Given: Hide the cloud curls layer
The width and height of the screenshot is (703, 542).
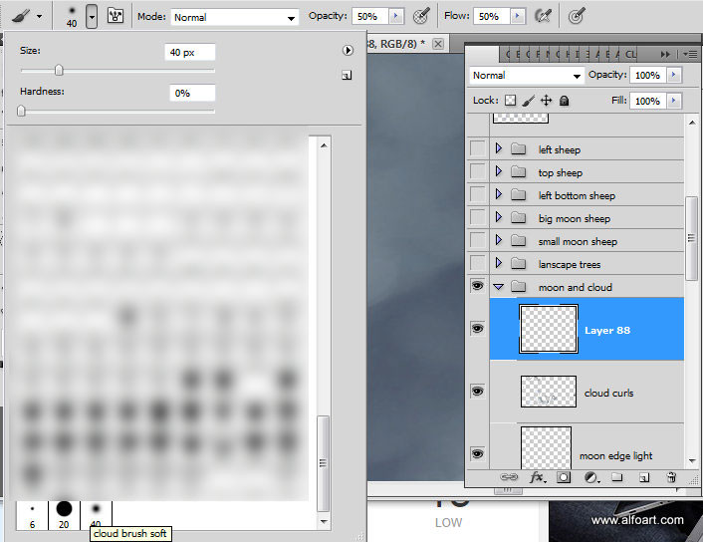Looking at the screenshot, I should tap(478, 392).
